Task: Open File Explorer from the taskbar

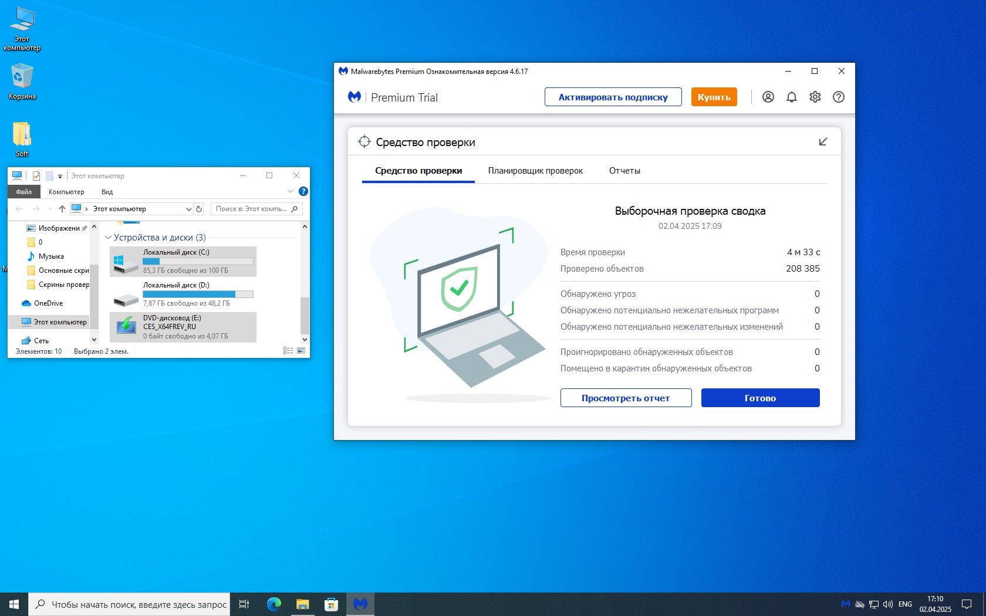Action: (x=302, y=604)
